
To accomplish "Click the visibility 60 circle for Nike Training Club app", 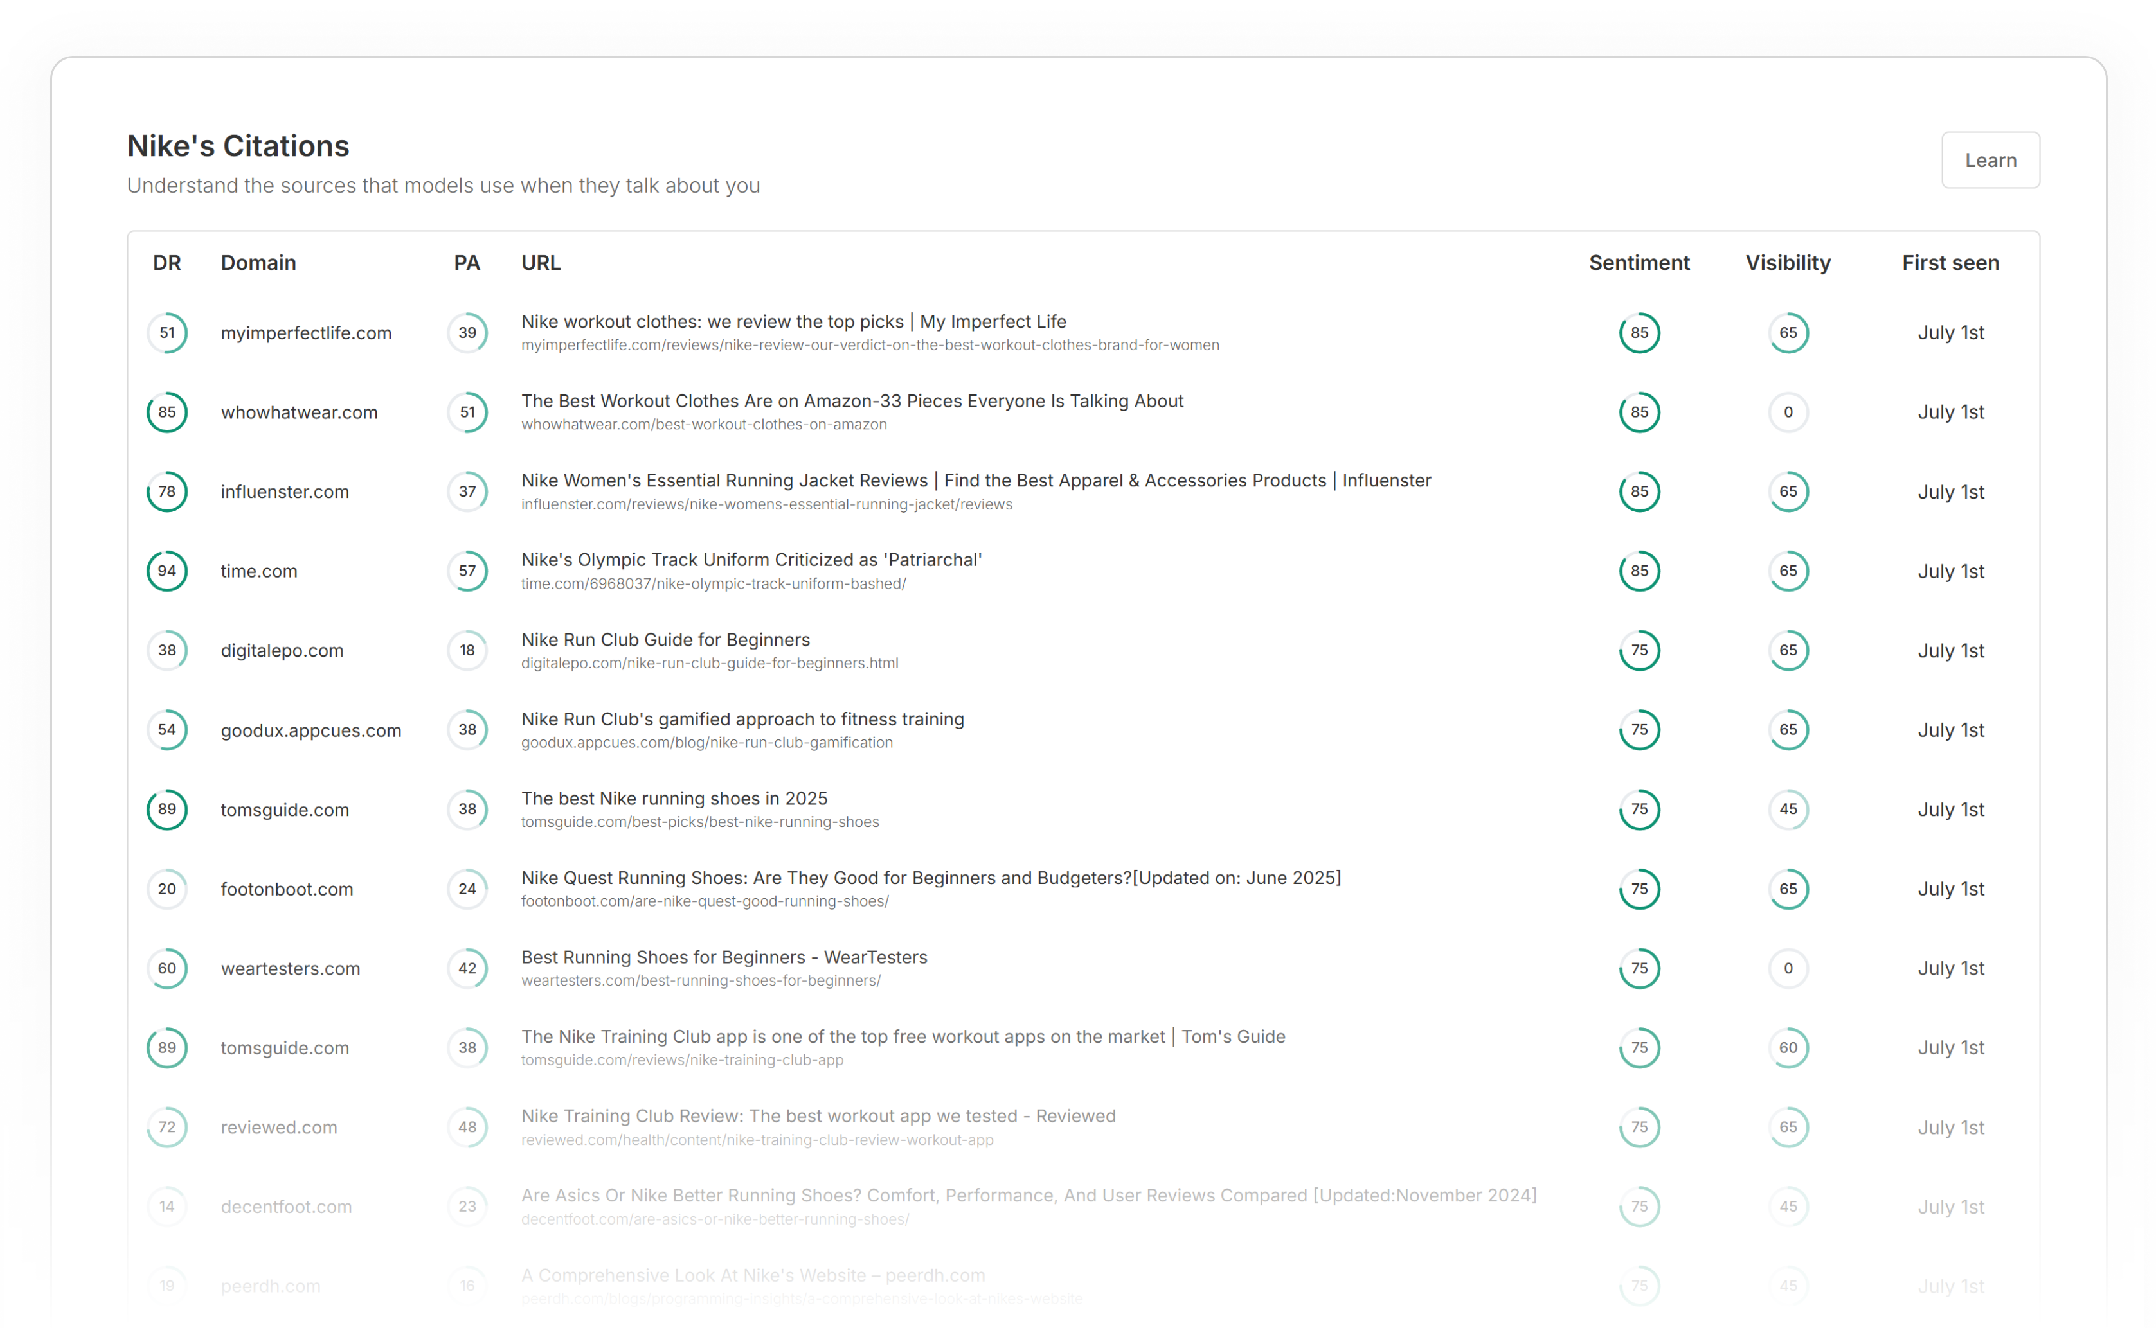I will pyautogui.click(x=1787, y=1047).
